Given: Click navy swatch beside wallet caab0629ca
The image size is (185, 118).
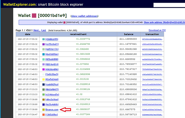Looking at the screenshot, I should point(43,84).
